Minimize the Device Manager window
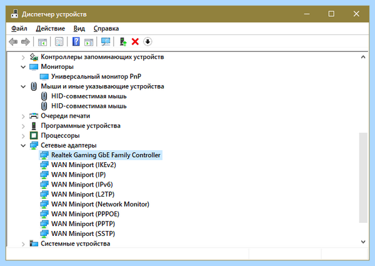 [x=307, y=14]
